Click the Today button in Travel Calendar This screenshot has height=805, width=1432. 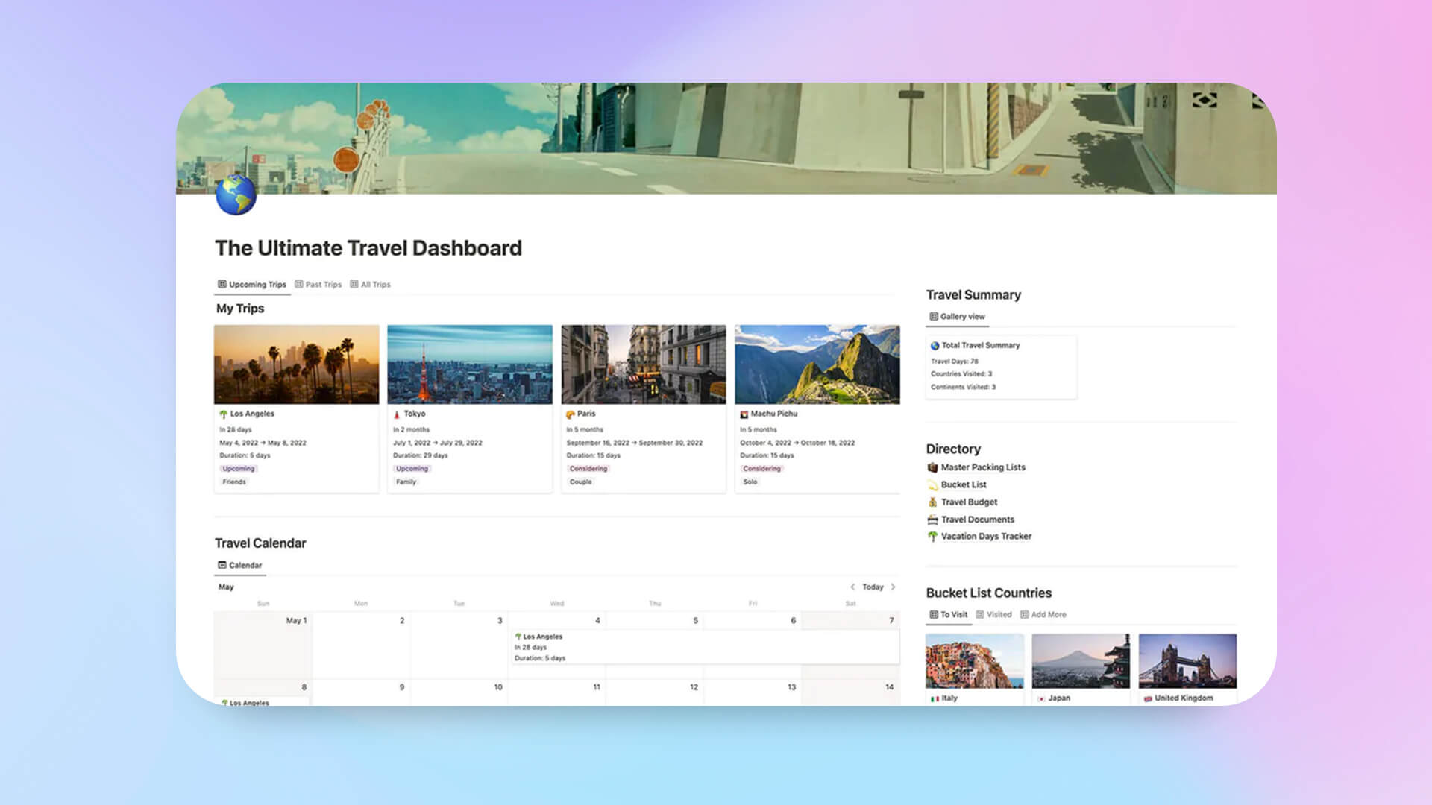871,587
